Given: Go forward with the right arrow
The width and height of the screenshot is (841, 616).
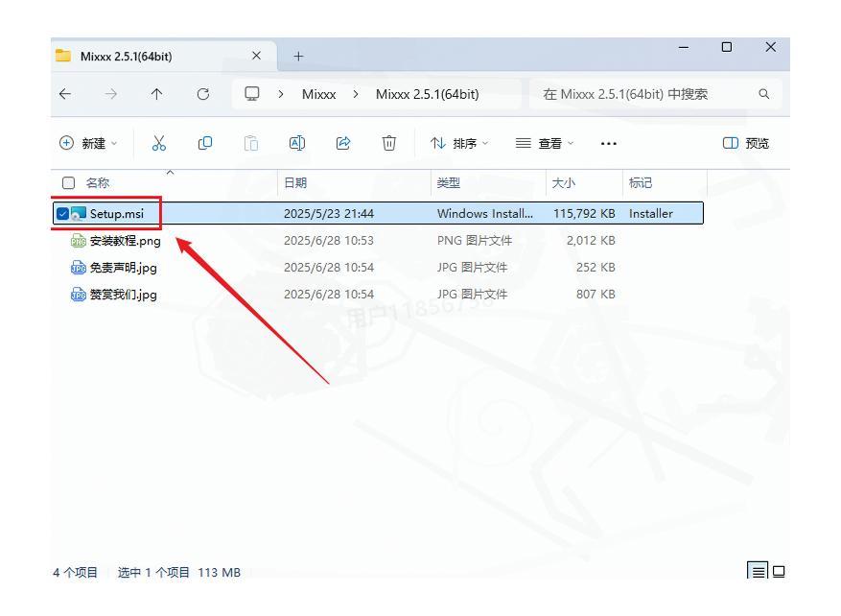Looking at the screenshot, I should tap(111, 94).
